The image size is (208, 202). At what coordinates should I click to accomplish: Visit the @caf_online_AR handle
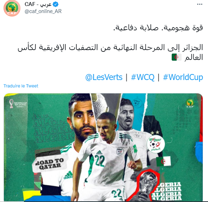click(43, 11)
